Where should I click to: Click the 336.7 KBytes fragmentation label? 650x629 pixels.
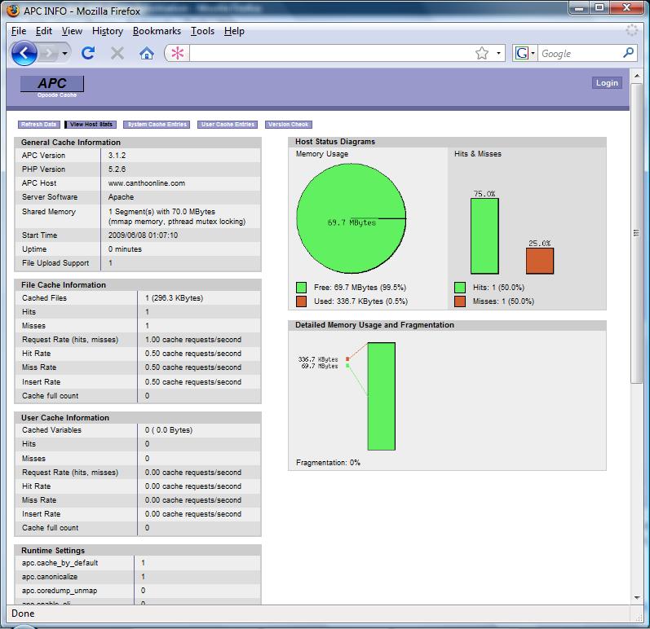[318, 359]
